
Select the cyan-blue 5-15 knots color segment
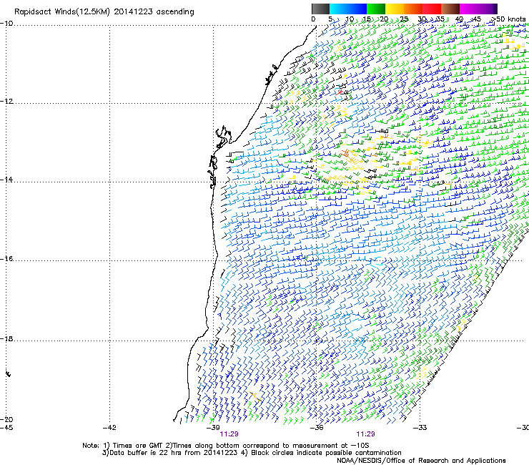(348, 9)
